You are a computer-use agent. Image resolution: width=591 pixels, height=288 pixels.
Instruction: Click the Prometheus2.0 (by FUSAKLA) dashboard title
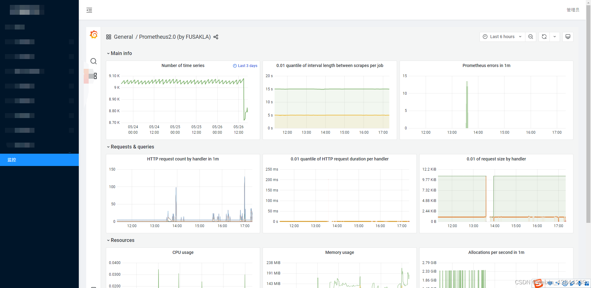(x=175, y=37)
